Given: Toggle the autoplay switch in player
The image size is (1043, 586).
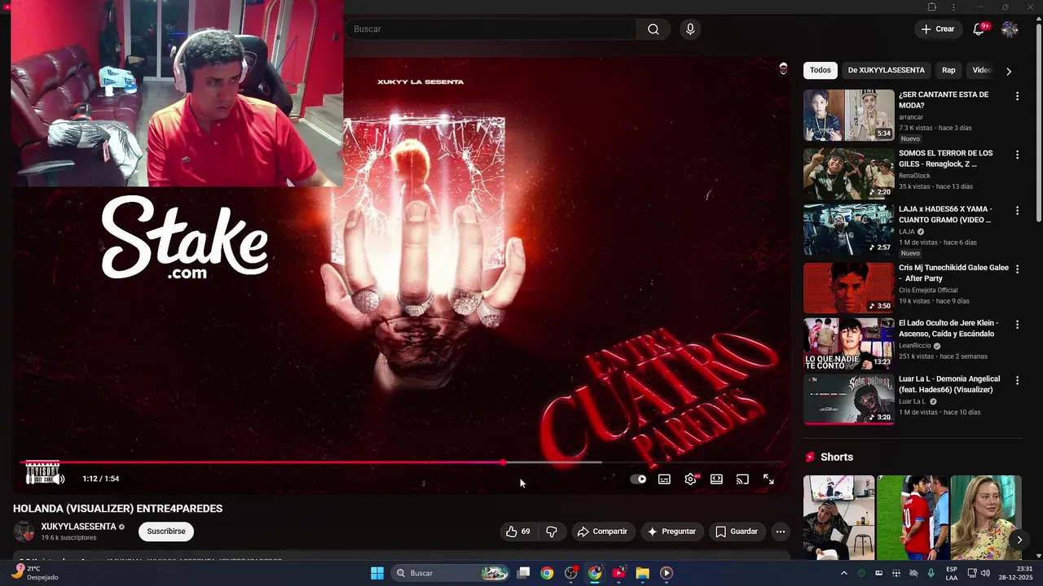Looking at the screenshot, I should pyautogui.click(x=639, y=479).
